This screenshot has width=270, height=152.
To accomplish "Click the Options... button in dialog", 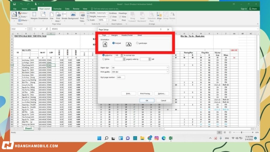I will (x=162, y=94).
